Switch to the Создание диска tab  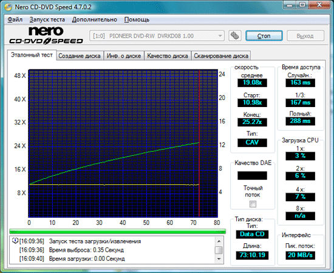[x=80, y=56]
